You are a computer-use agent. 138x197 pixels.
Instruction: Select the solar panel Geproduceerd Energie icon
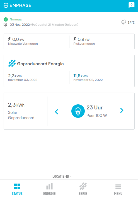pyautogui.click(x=12, y=63)
